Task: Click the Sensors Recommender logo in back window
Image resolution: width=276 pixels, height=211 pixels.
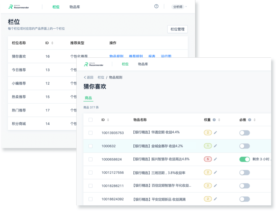Action: 18,7
